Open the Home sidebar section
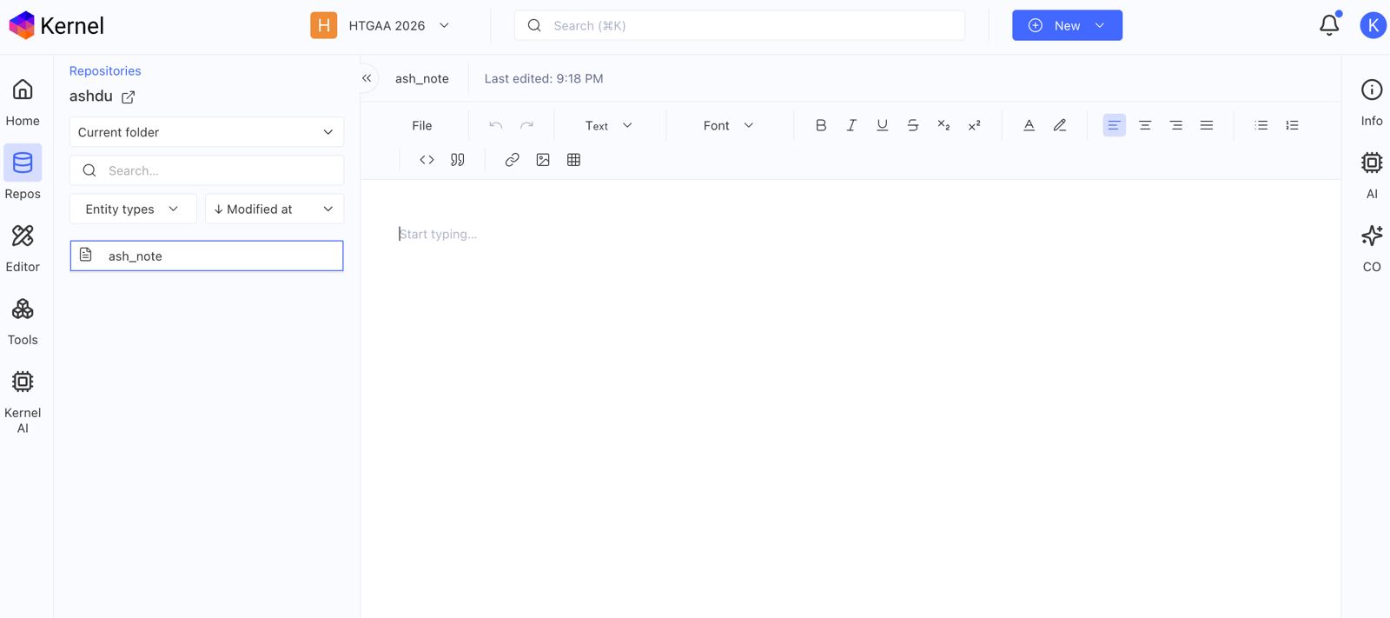 (x=23, y=102)
